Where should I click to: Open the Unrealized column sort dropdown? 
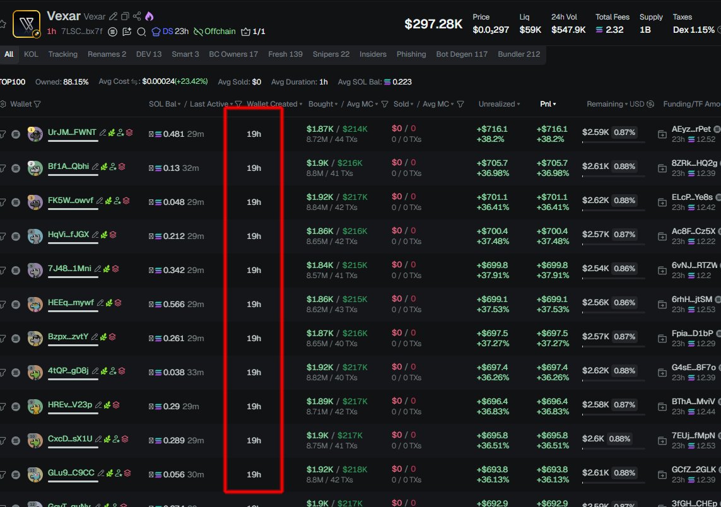[x=500, y=104]
